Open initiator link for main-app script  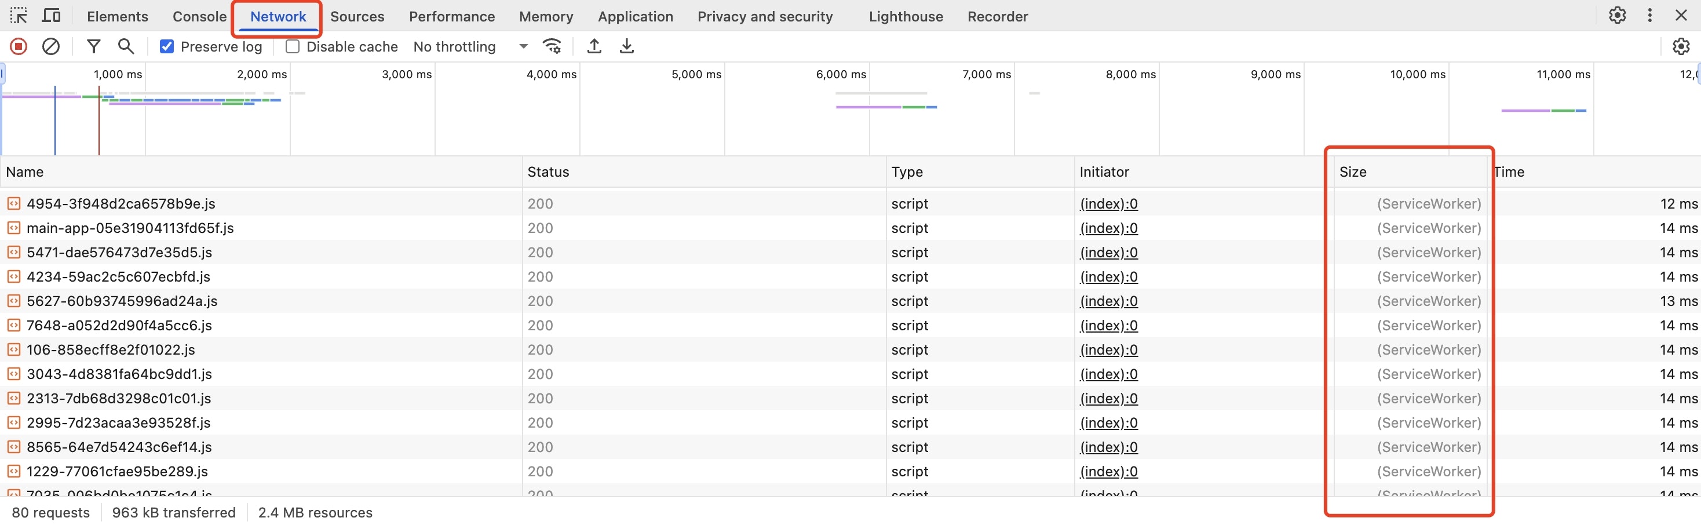click(1109, 228)
